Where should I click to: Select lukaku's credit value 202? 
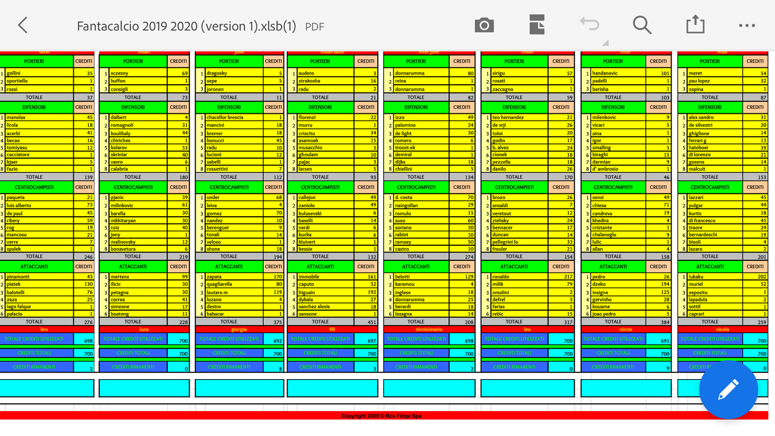coord(756,277)
